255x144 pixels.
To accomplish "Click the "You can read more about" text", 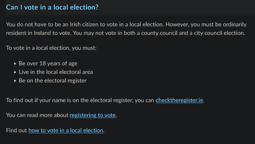I will pos(37,115).
